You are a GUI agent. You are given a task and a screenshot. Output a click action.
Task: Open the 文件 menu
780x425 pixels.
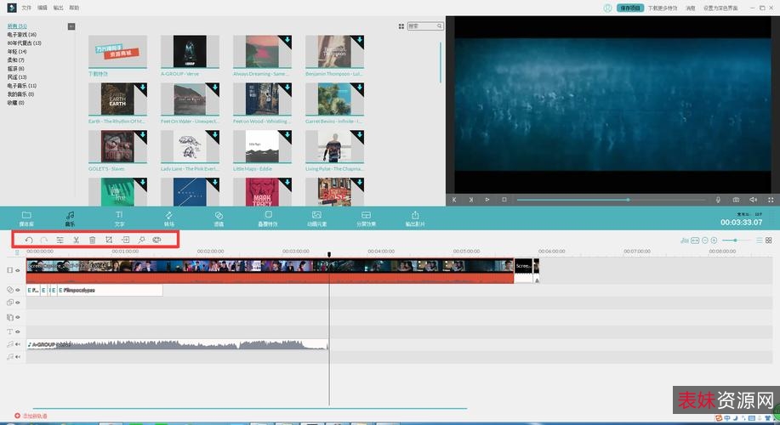(26, 8)
